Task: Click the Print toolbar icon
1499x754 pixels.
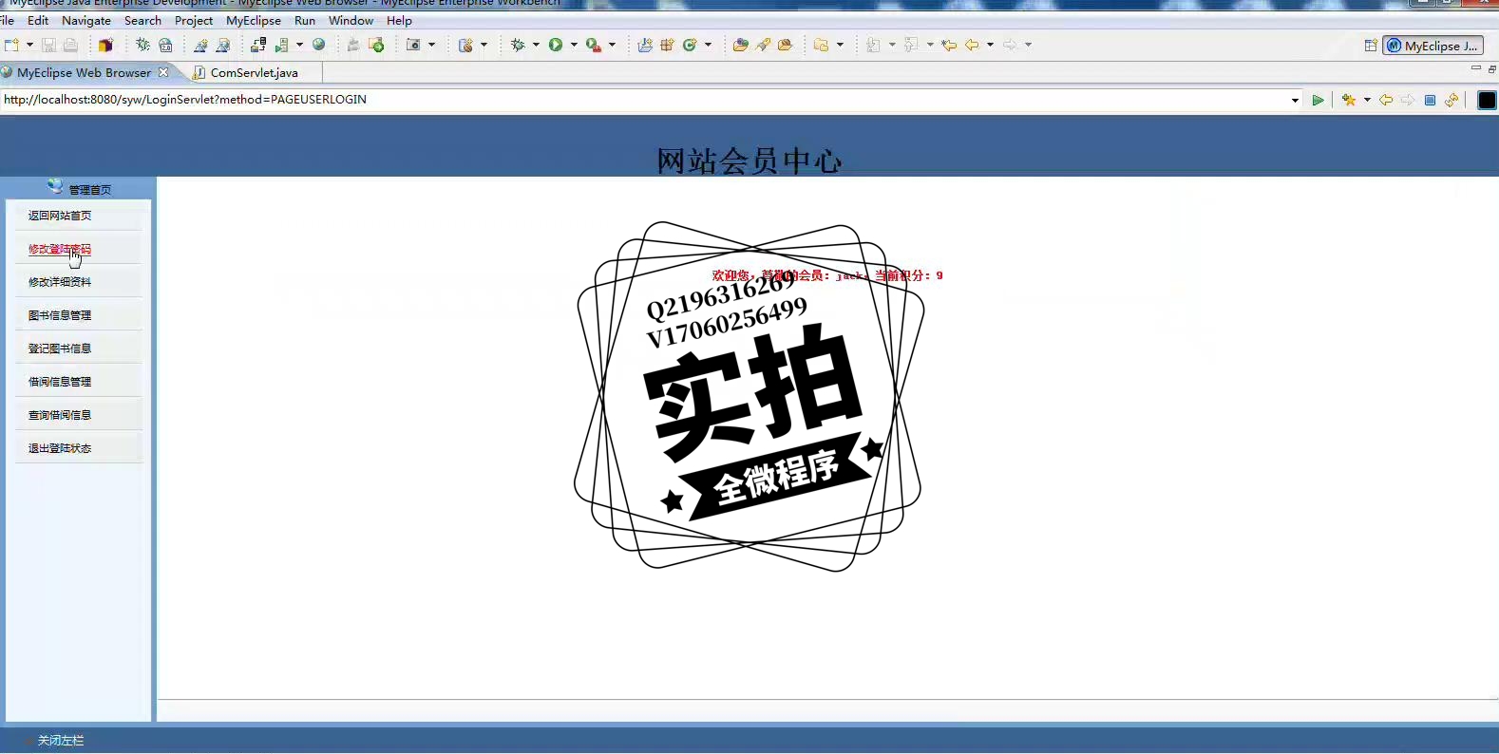Action: click(x=70, y=45)
